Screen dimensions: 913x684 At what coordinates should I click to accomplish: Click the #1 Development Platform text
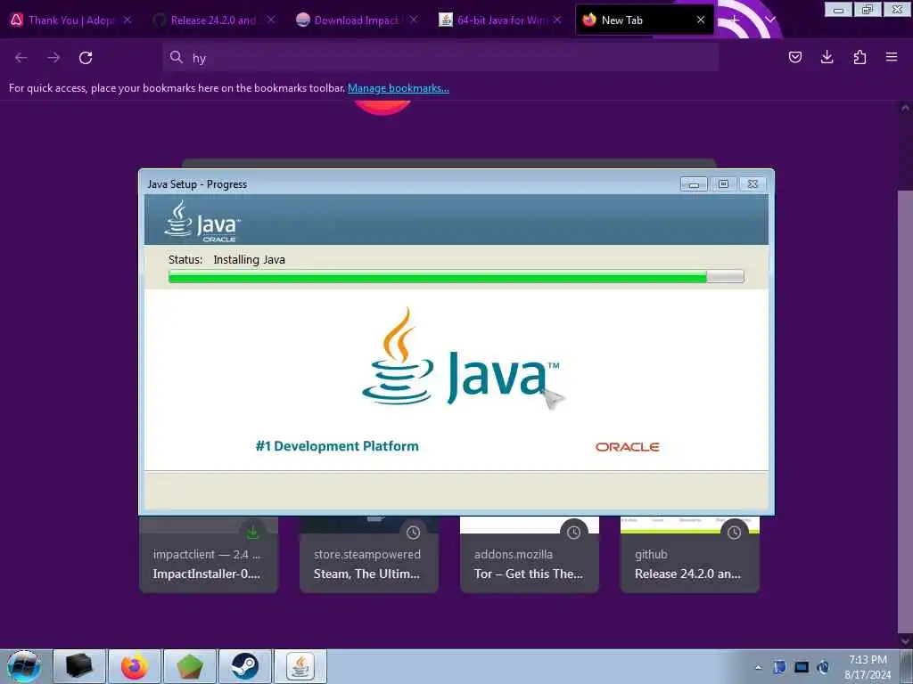337,446
